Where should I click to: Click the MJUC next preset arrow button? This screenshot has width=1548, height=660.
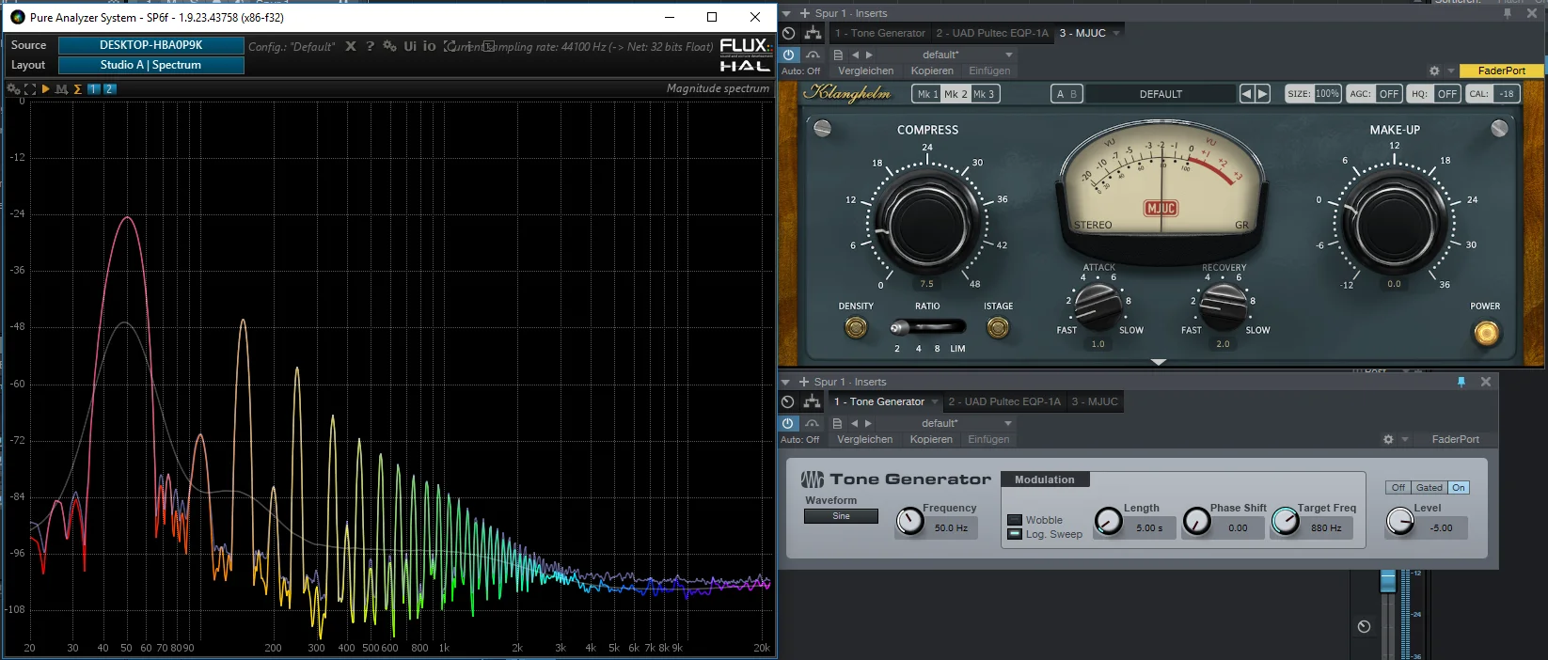click(1263, 94)
